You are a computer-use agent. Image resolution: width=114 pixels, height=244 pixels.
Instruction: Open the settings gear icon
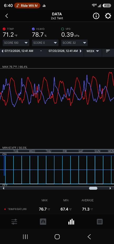pos(108,16)
